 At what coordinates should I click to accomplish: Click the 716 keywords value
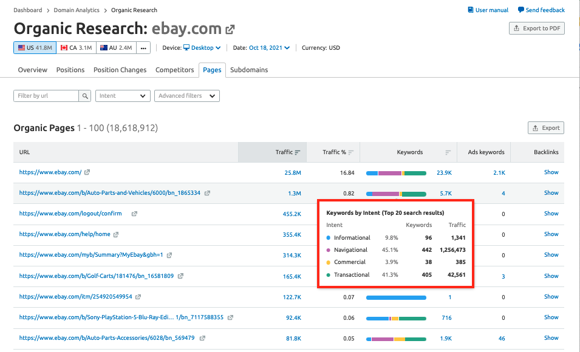pyautogui.click(x=446, y=317)
